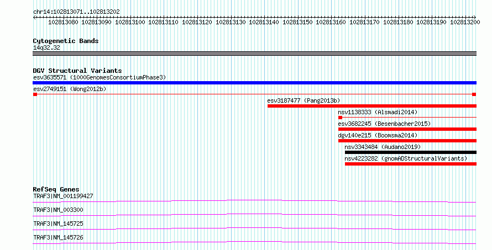Click the Cytogenetic Bands track heading
This screenshot has width=492, height=250.
pyautogui.click(x=66, y=41)
